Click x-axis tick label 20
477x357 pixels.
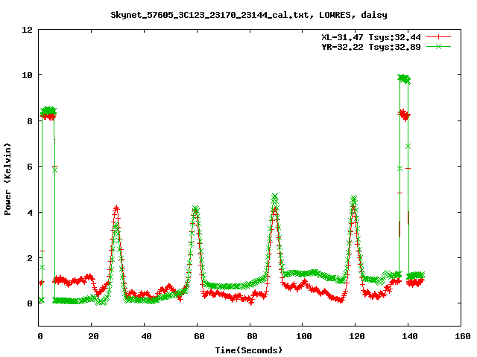[x=93, y=336]
